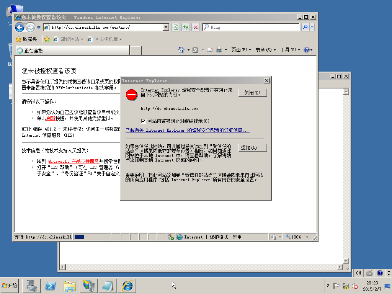Open the 工具(O) tools menu
Viewport: 392px width, 294px height.
click(x=290, y=50)
